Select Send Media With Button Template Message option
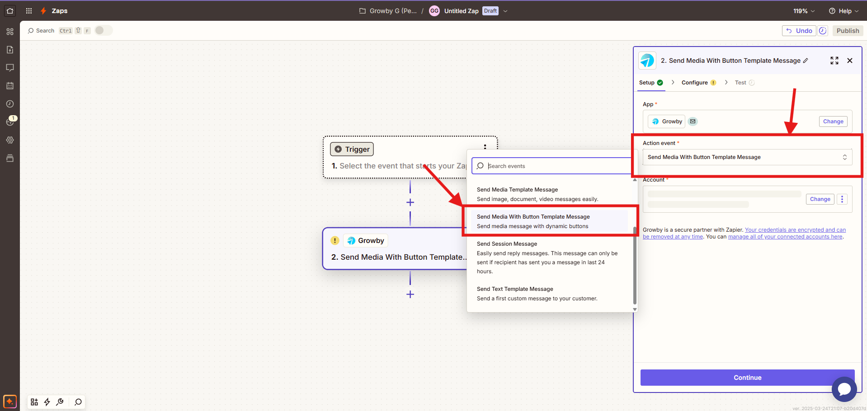The height and width of the screenshot is (411, 867). point(549,221)
